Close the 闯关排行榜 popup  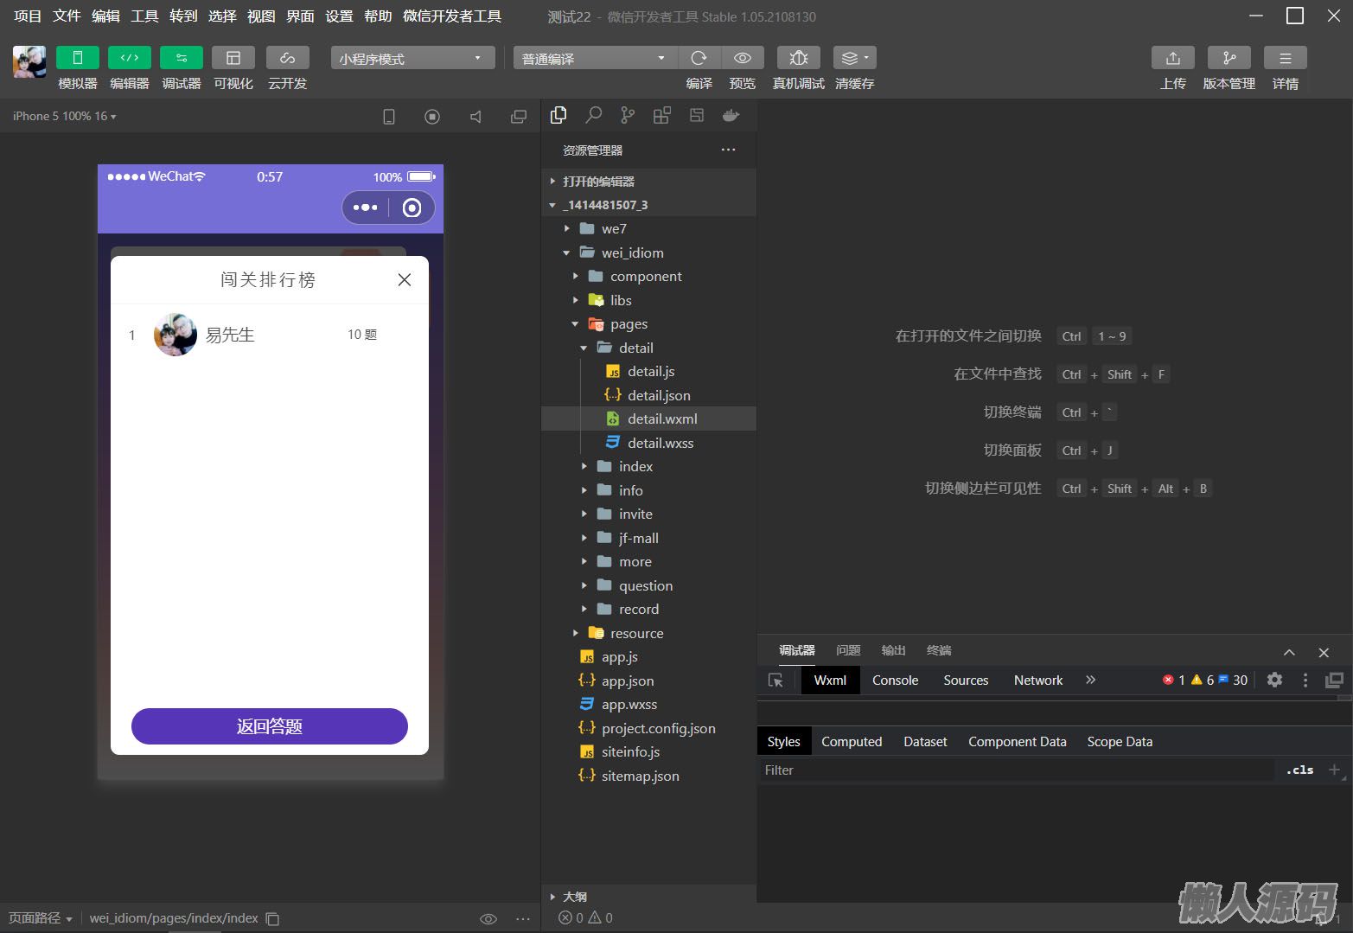[404, 279]
